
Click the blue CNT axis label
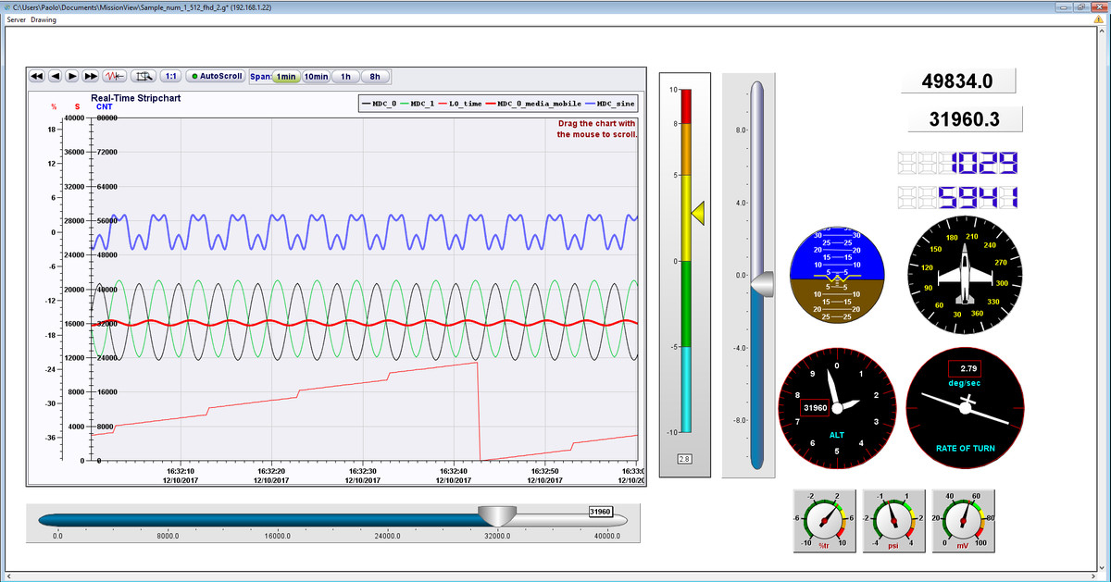(105, 107)
